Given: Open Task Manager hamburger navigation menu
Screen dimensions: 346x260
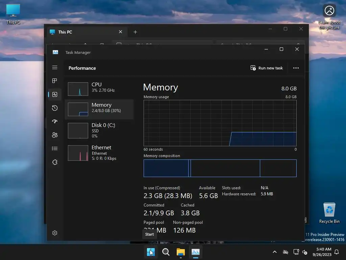Looking at the screenshot, I should (x=55, y=67).
